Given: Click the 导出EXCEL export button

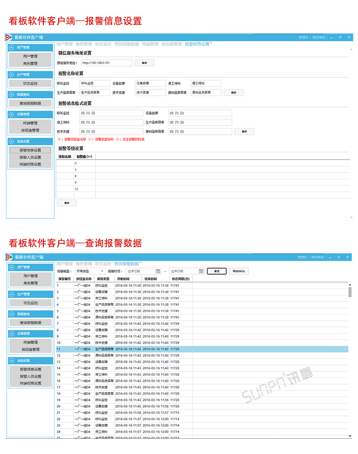Looking at the screenshot, I should (239, 271).
